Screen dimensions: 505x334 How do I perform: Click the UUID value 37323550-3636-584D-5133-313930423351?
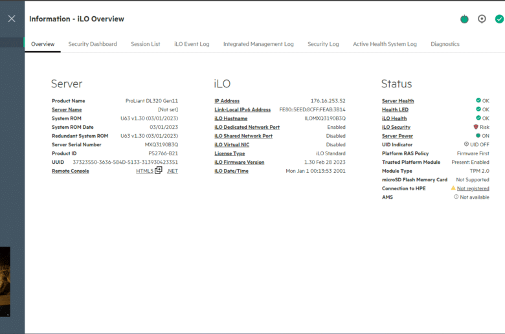click(126, 162)
